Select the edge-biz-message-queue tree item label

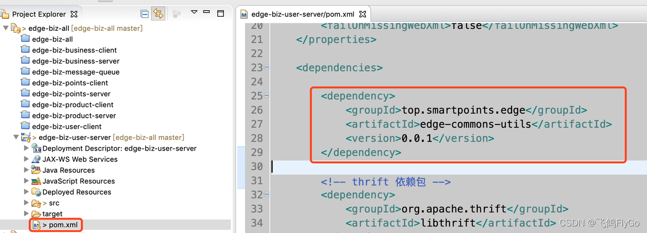coord(76,72)
